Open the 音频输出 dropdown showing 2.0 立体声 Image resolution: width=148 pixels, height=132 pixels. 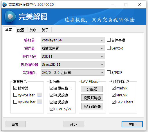point(73,72)
